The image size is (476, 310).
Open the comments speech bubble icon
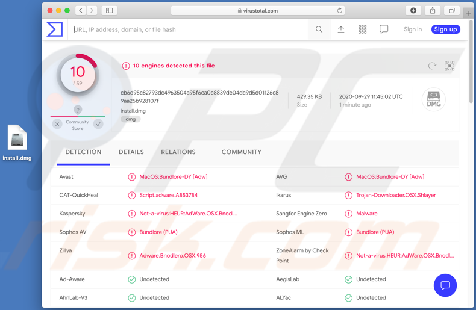[x=384, y=29]
